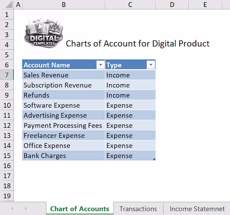Click the Expense type cell for Software Expense
Image resolution: width=230 pixels, height=215 pixels.
coord(130,105)
